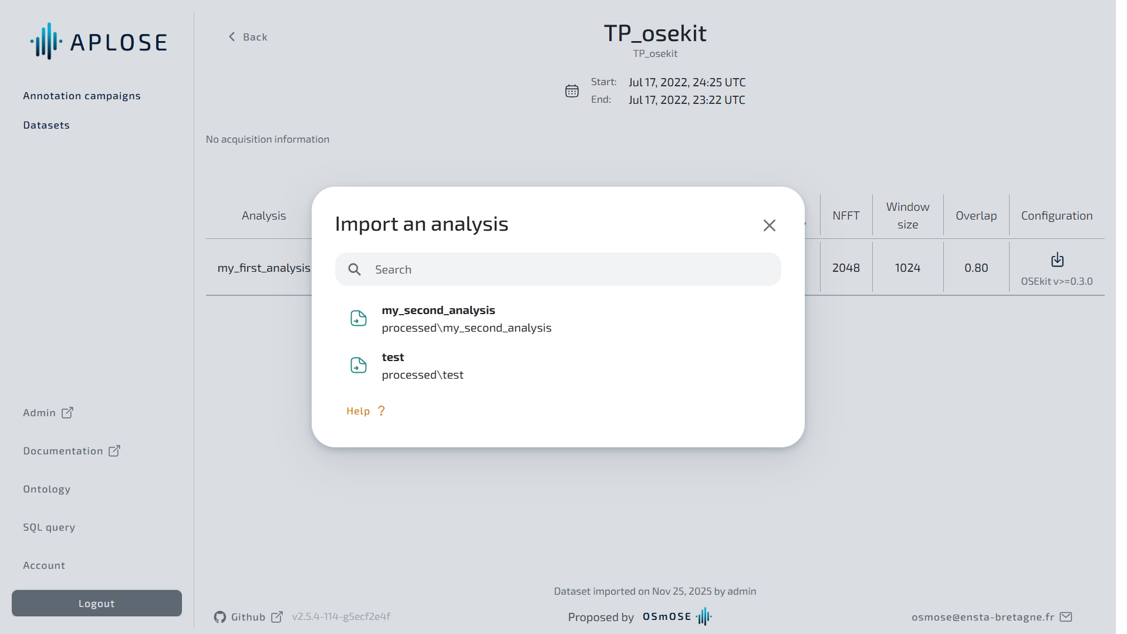Click the mail envelope icon
The width and height of the screenshot is (1127, 634).
tap(1066, 617)
